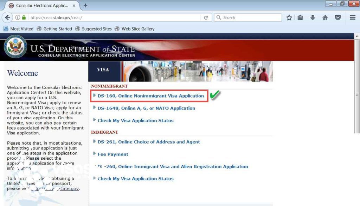
Task: Open a new tab with plus button
Action: click(x=85, y=5)
